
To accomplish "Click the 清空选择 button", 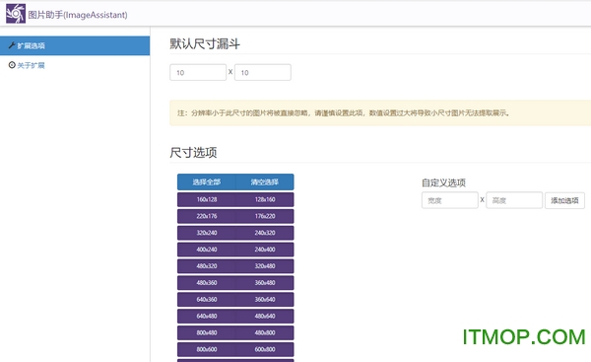I will (x=265, y=181).
